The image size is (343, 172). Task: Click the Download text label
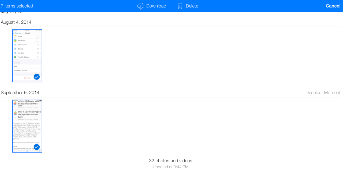click(x=156, y=6)
